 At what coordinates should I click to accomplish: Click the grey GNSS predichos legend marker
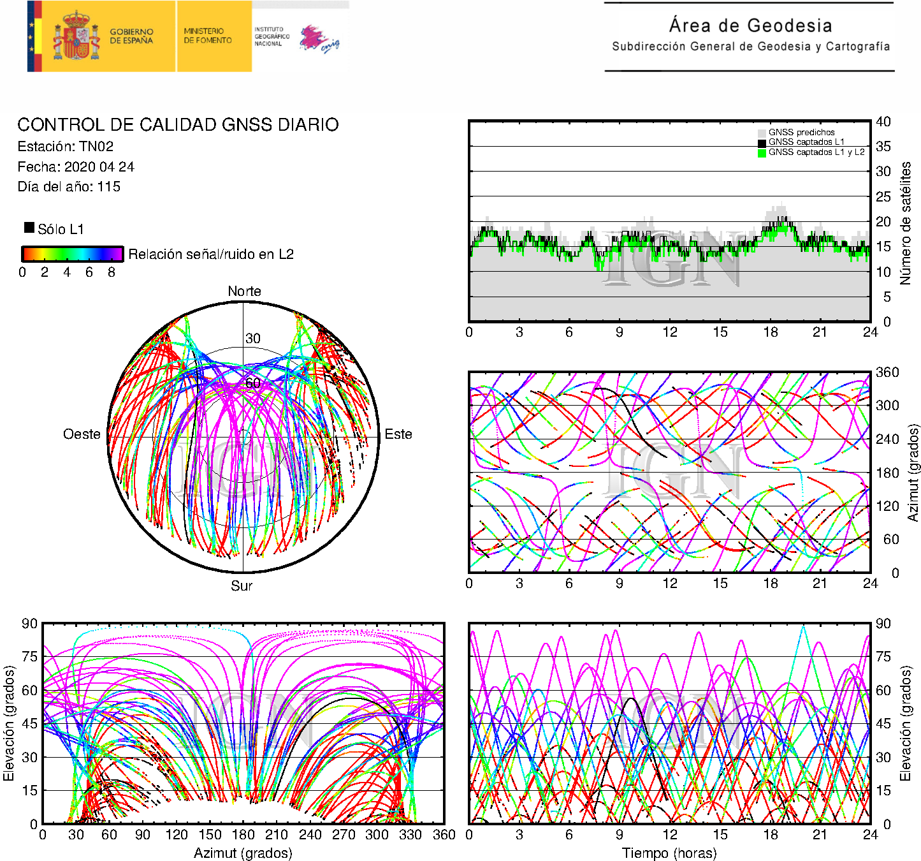[762, 133]
